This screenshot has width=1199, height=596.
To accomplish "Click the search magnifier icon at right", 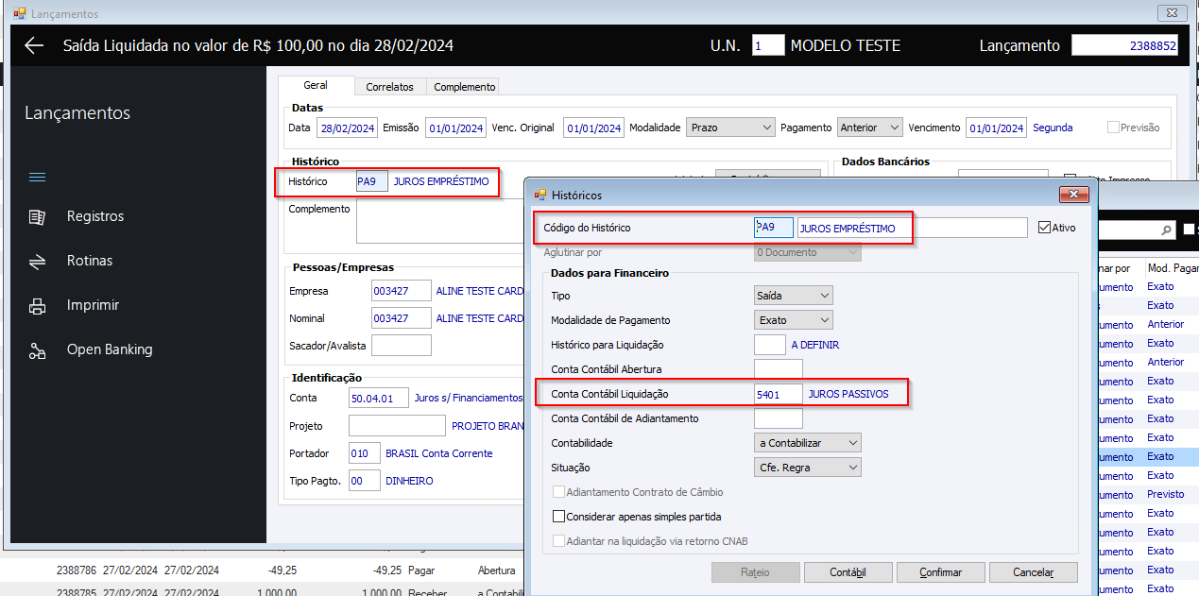I will coord(1167,230).
